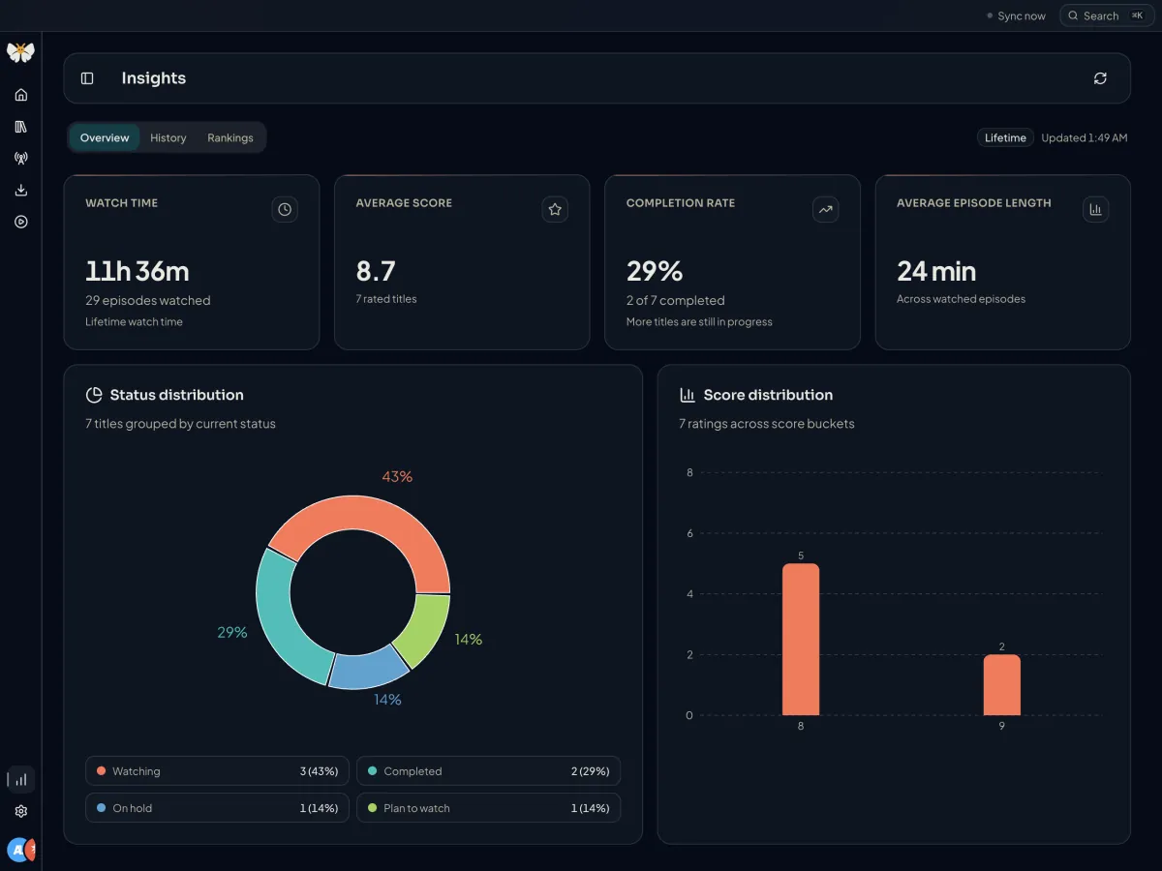Click the 43% label above donut
1162x871 pixels.
click(x=397, y=476)
